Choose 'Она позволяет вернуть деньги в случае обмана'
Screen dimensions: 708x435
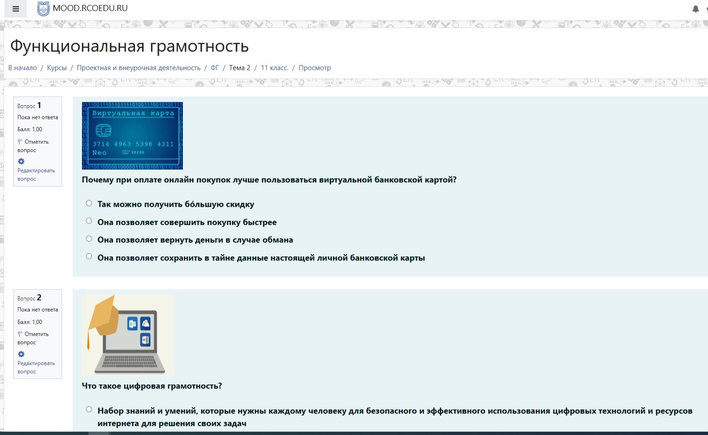click(89, 239)
